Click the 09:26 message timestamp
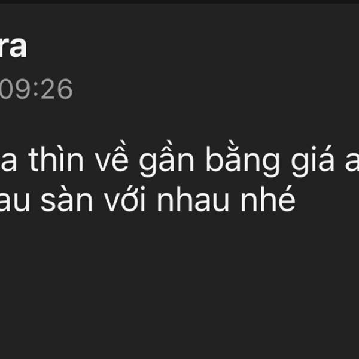359x359 pixels. (x=36, y=89)
